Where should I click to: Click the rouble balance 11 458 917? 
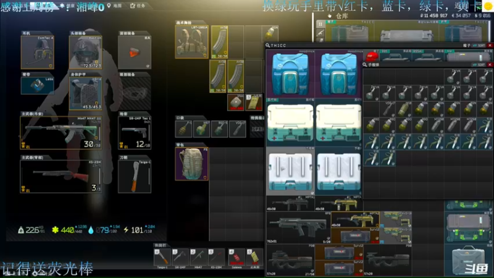coord(433,15)
